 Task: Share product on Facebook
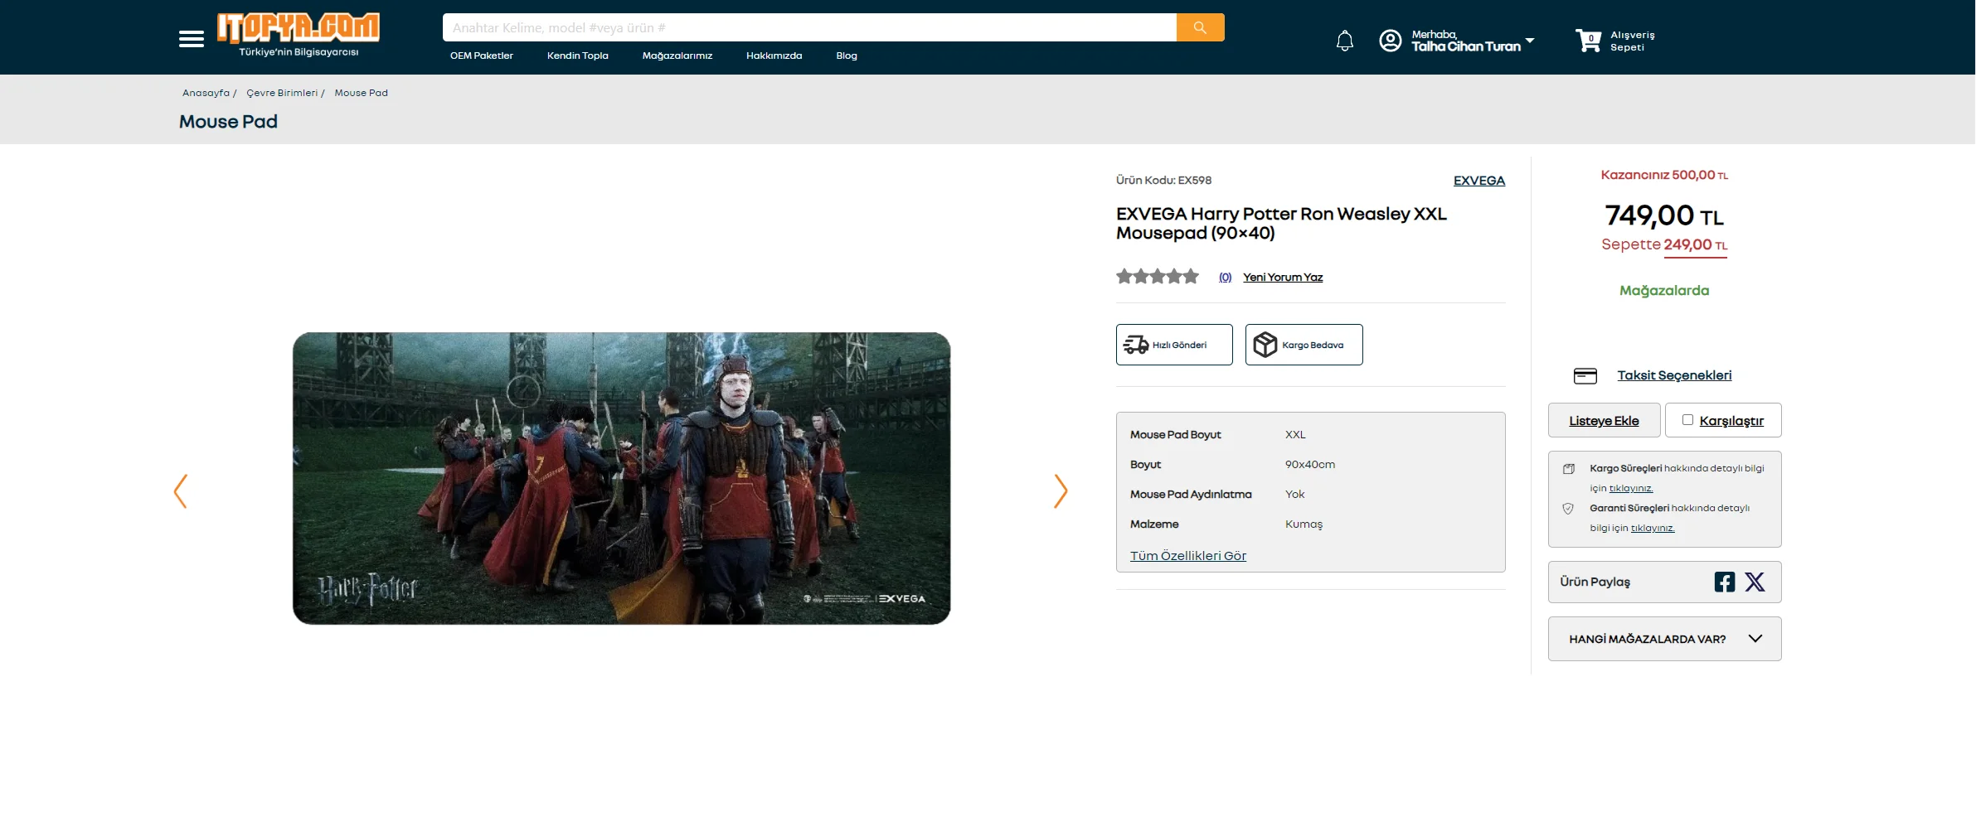(x=1725, y=582)
